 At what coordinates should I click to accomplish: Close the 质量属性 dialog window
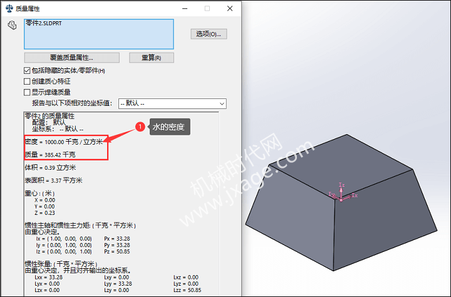(230, 9)
